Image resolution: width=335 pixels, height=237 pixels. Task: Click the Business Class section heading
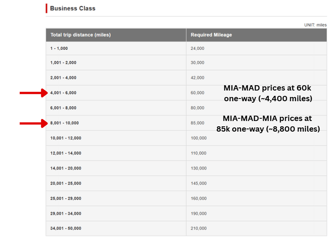(73, 8)
